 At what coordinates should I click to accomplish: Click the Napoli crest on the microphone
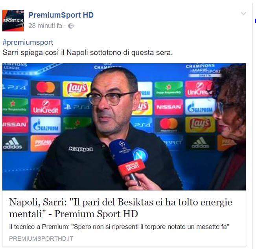click(140, 154)
